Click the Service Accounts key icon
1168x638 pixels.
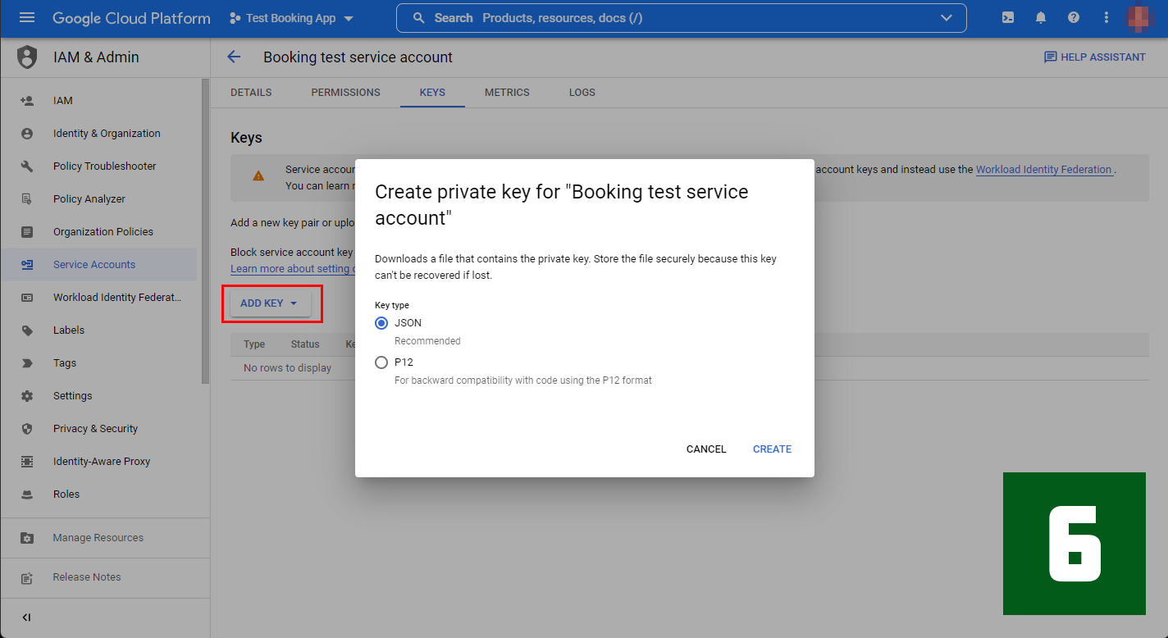27,264
